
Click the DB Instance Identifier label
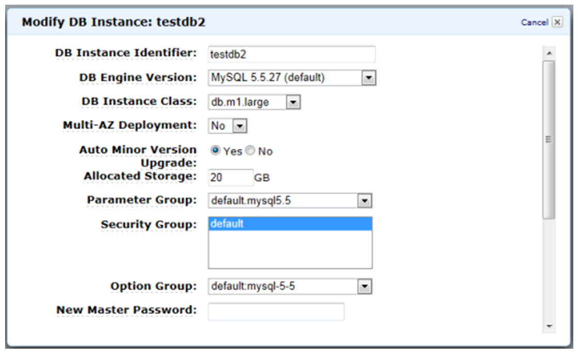tap(126, 53)
